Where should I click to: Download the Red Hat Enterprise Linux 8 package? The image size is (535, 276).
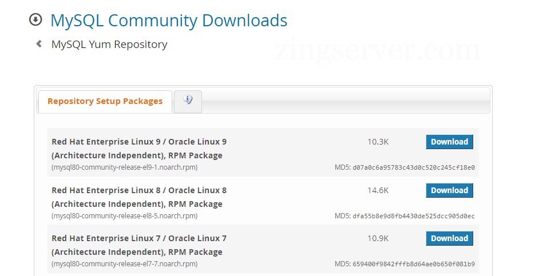point(449,190)
